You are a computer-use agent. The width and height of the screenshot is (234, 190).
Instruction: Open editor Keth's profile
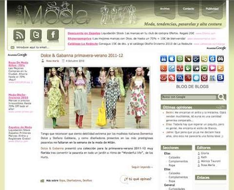[x=204, y=157]
